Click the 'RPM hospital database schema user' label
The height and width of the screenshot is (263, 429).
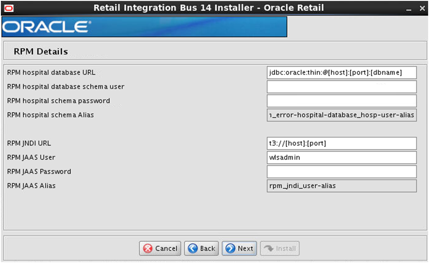point(65,86)
